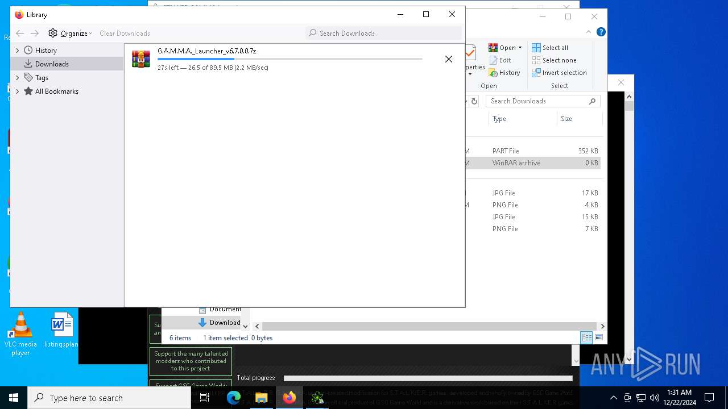The width and height of the screenshot is (728, 409).
Task: Open File Explorer from taskbar
Action: pos(261,398)
